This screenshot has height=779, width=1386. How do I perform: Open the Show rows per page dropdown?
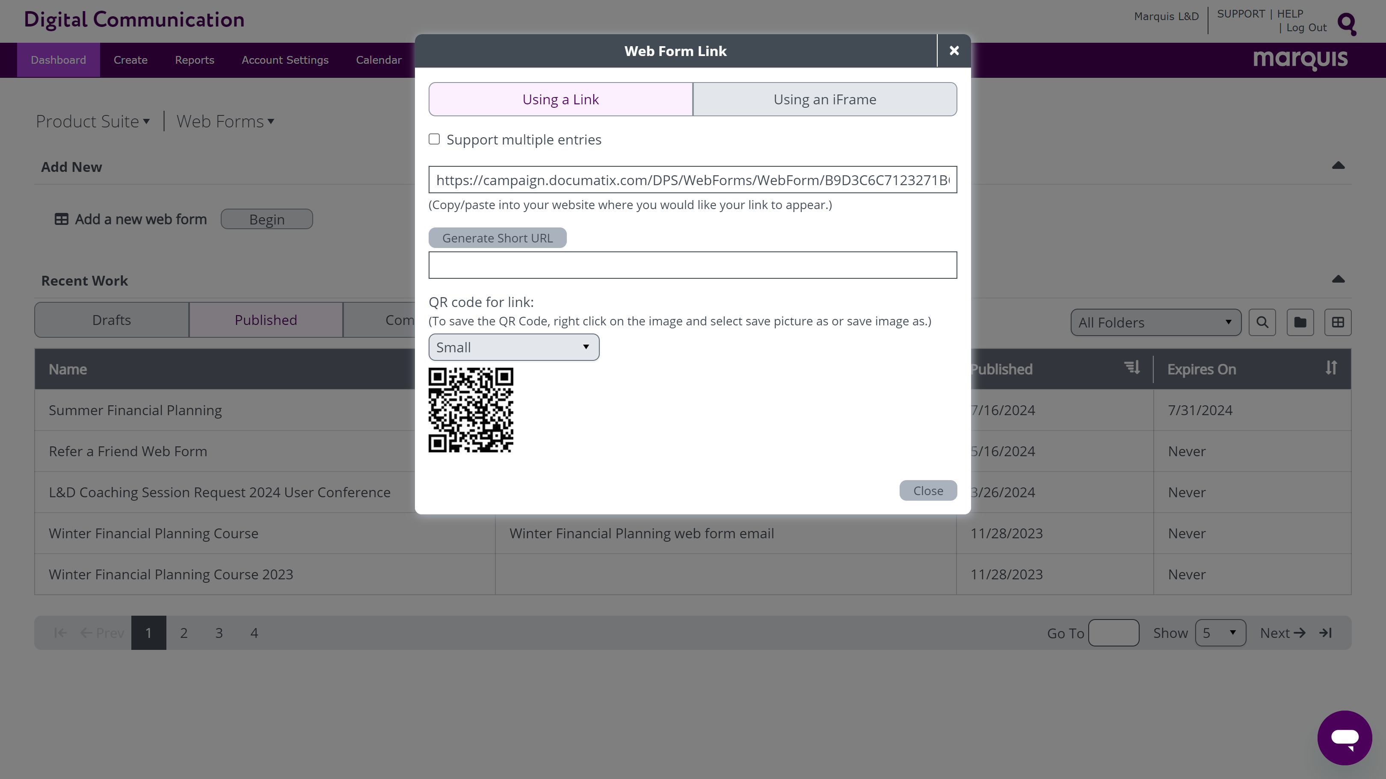coord(1220,633)
